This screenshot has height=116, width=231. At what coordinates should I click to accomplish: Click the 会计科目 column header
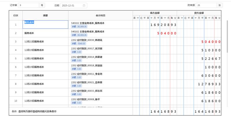click(x=100, y=15)
